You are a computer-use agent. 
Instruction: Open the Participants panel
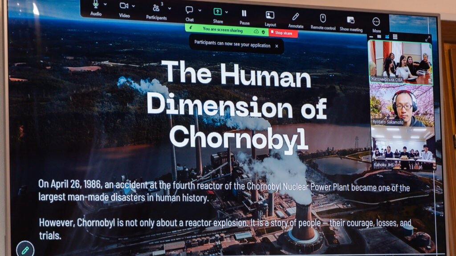point(156,8)
